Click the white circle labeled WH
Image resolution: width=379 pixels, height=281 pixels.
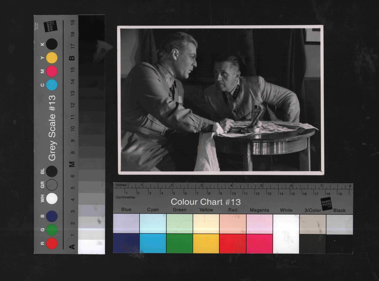click(52, 198)
